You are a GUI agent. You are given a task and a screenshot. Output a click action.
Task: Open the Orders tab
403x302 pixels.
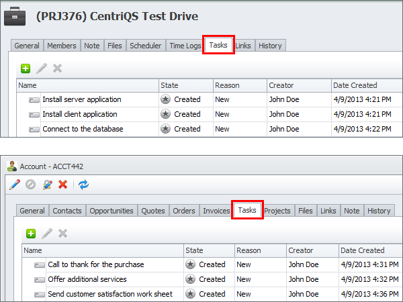(184, 211)
